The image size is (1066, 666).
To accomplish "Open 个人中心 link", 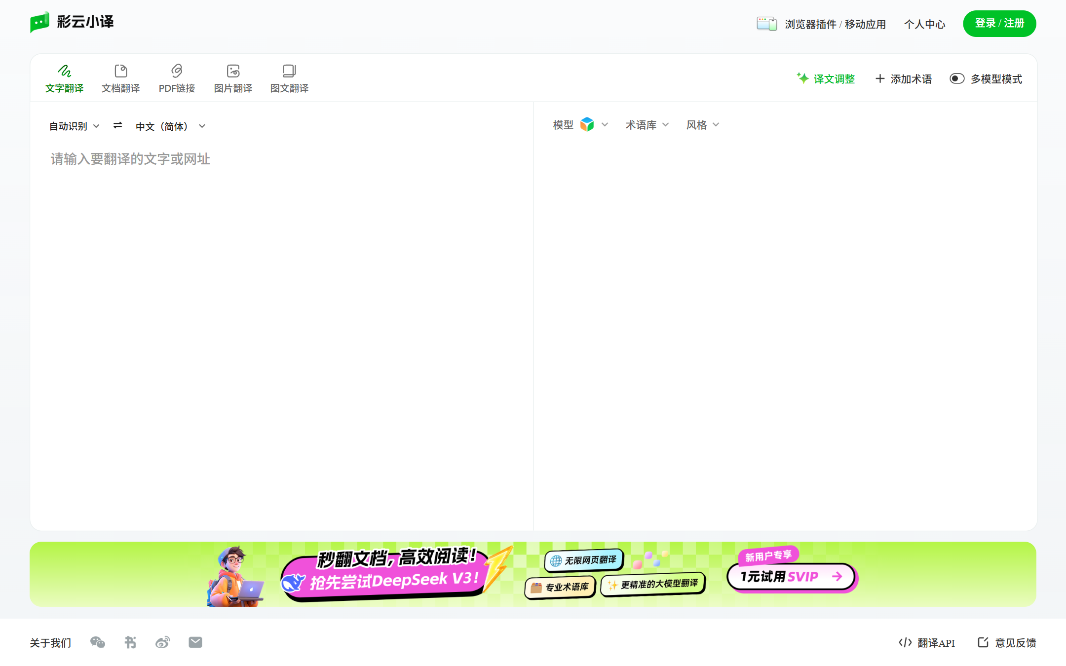I will [924, 24].
